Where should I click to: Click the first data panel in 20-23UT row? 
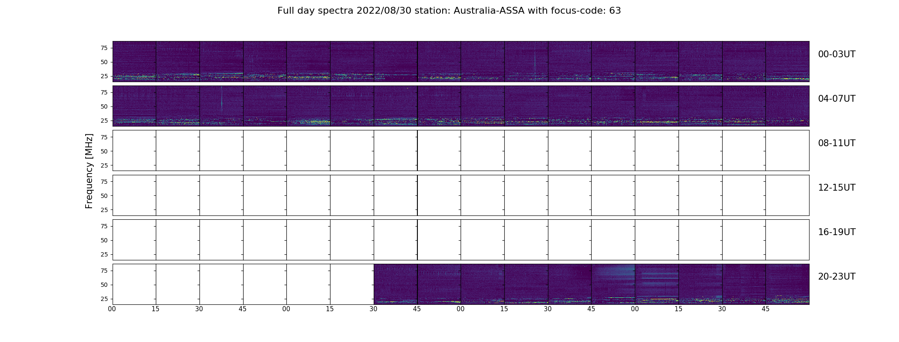coord(396,284)
